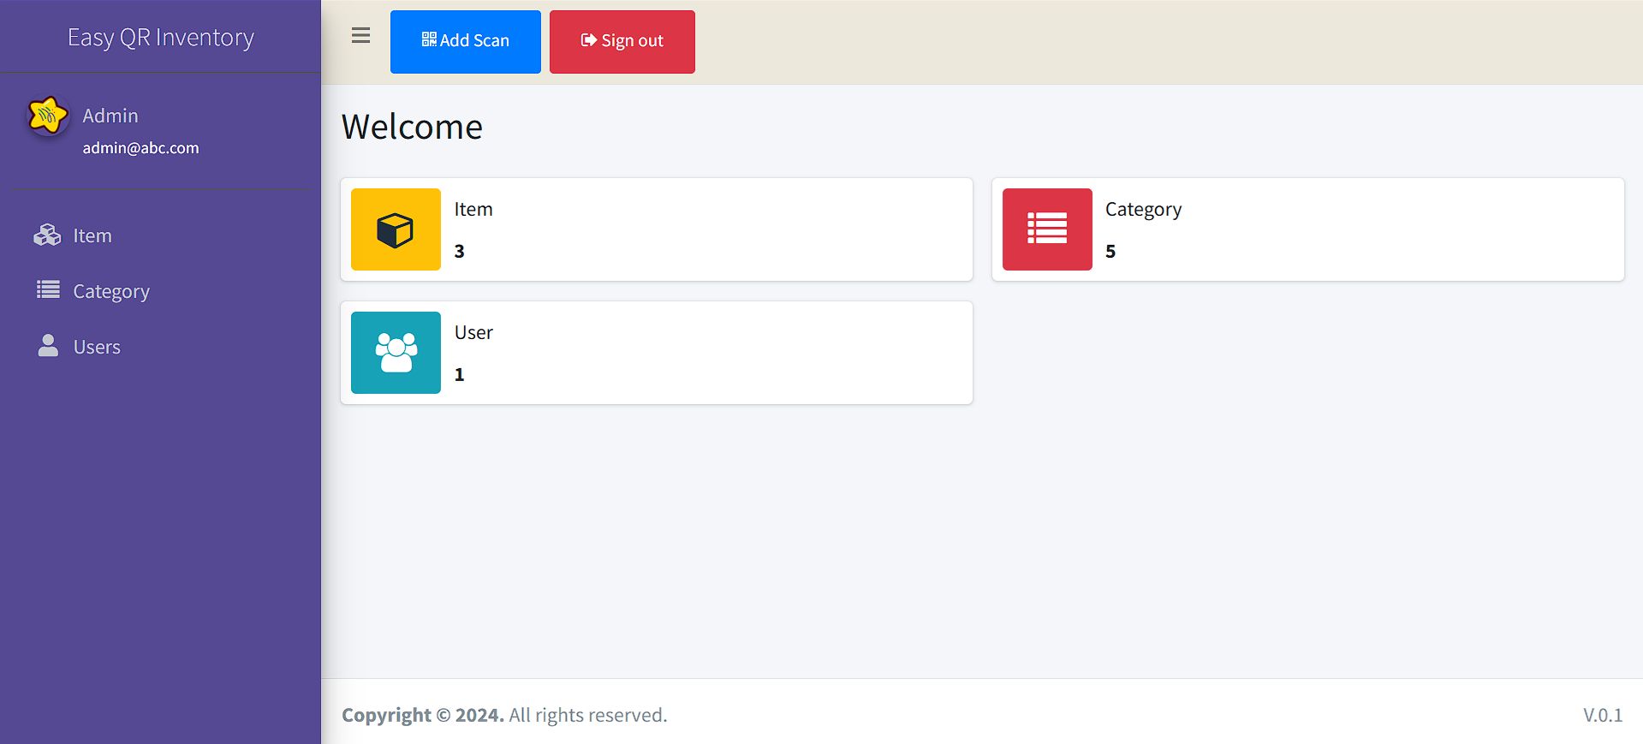
Task: Open the Easy QR Inventory brand link
Action: tap(161, 38)
